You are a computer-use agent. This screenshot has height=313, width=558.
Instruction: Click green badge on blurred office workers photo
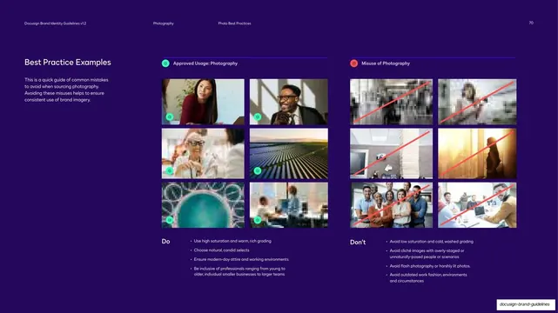[258, 220]
